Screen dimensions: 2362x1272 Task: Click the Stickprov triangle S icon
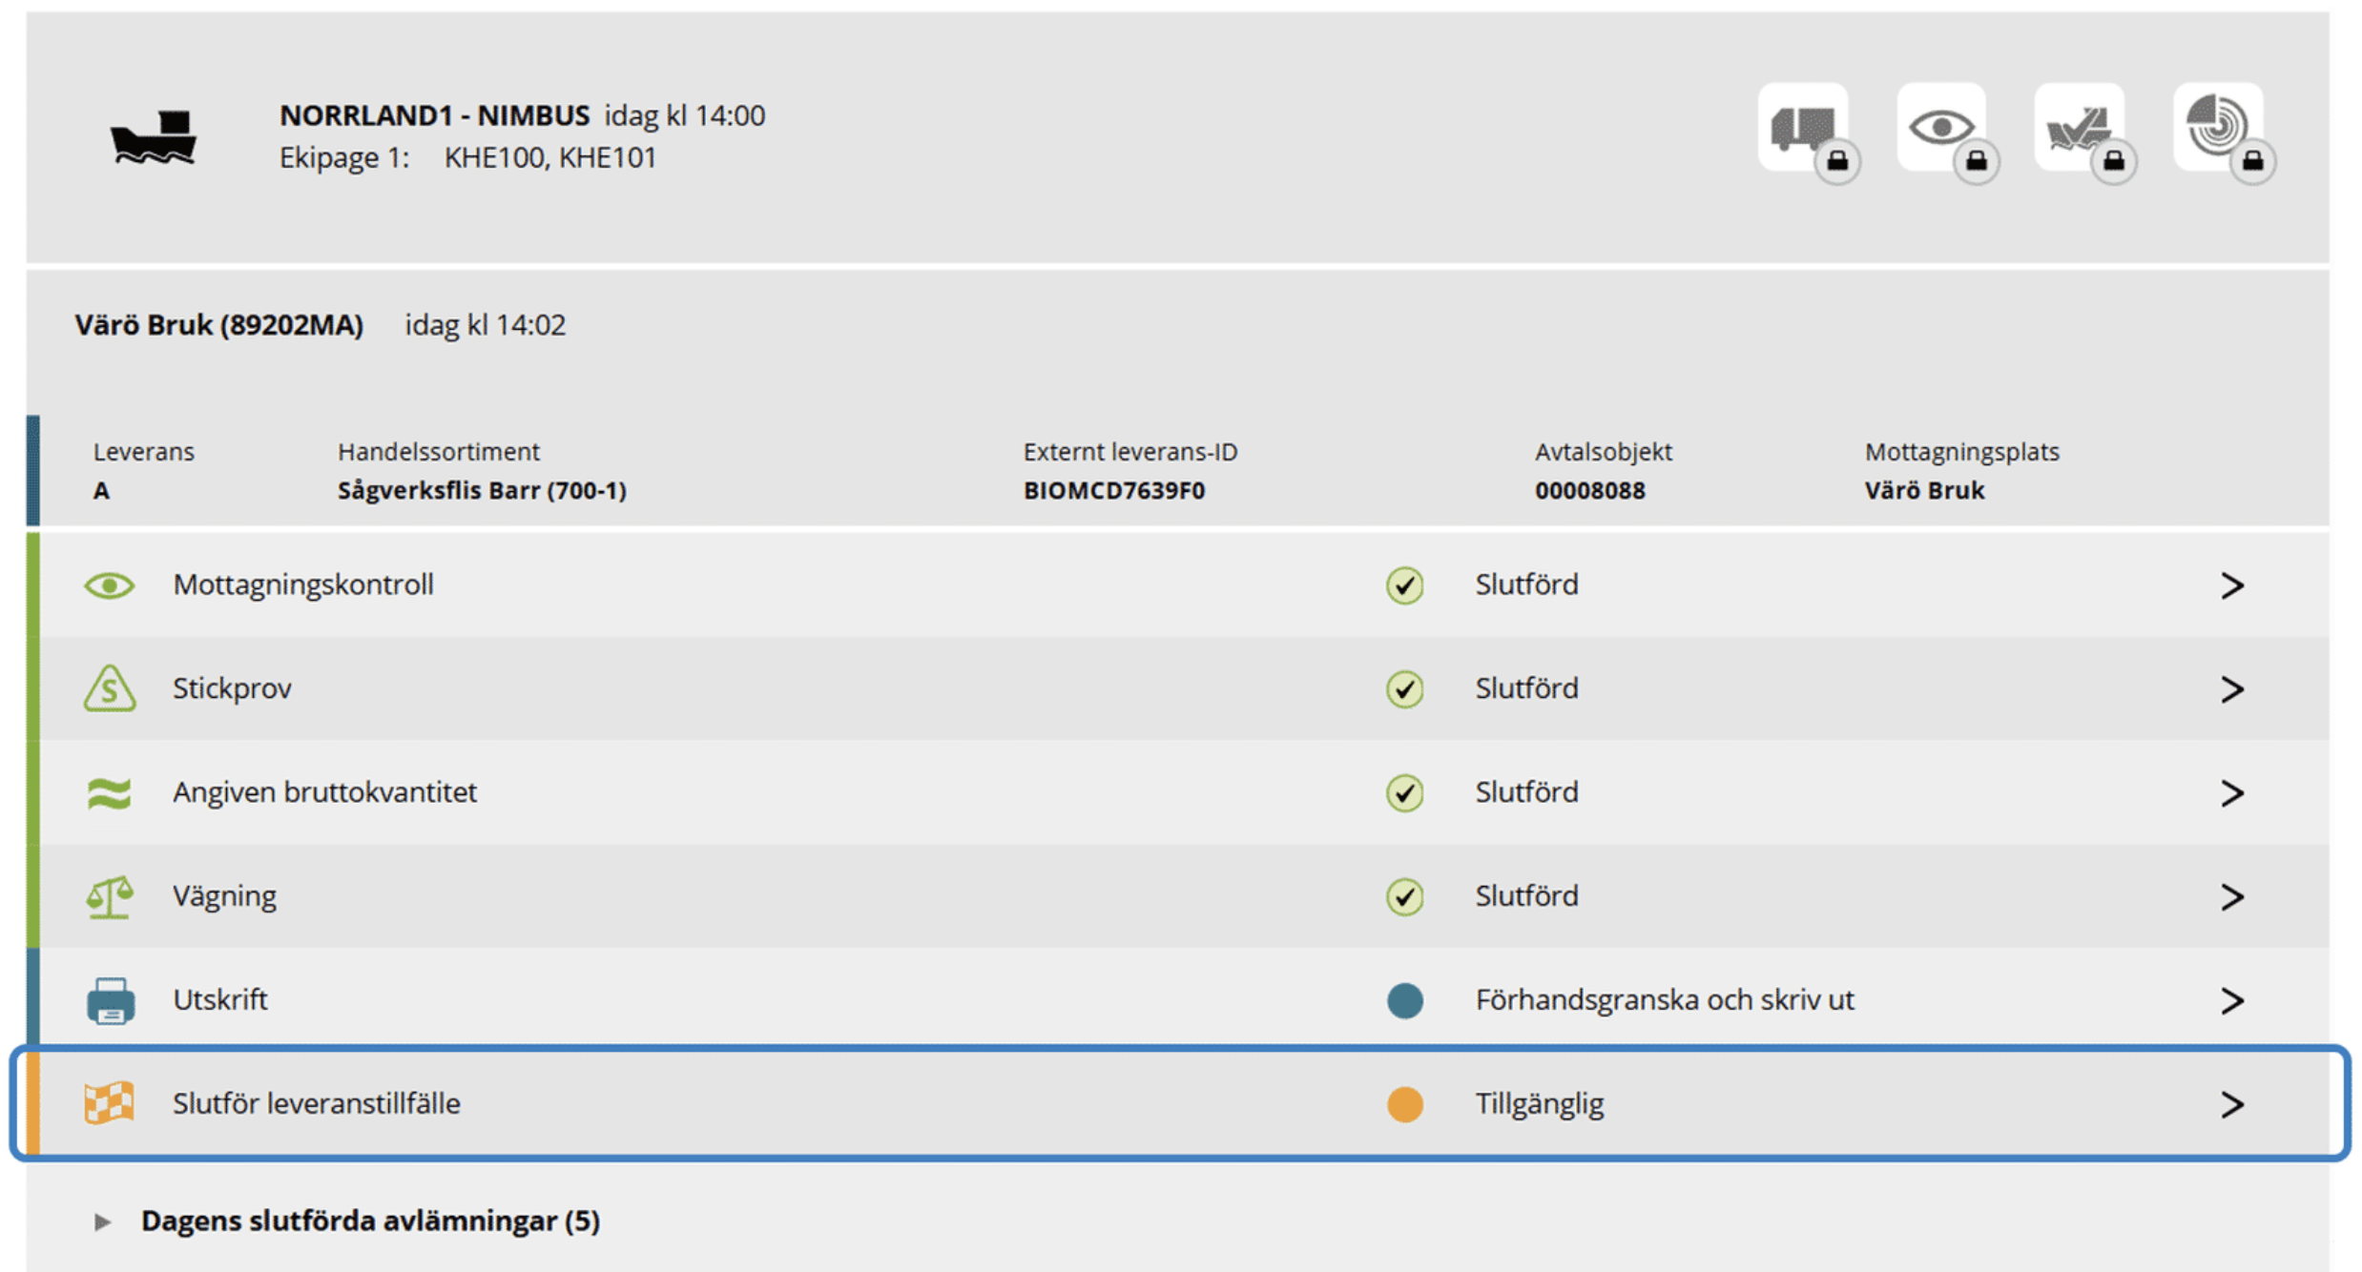click(x=110, y=688)
